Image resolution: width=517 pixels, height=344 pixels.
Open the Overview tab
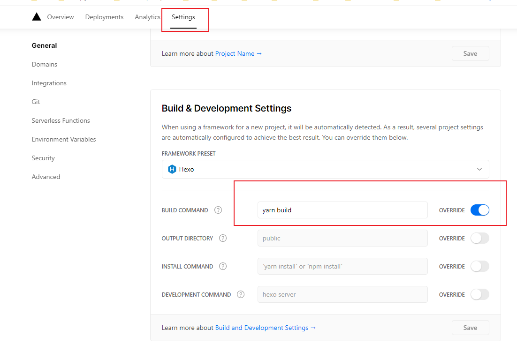tap(61, 17)
